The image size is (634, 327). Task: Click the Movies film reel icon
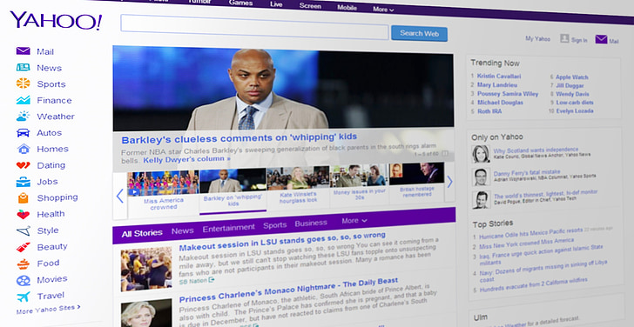pos(23,280)
